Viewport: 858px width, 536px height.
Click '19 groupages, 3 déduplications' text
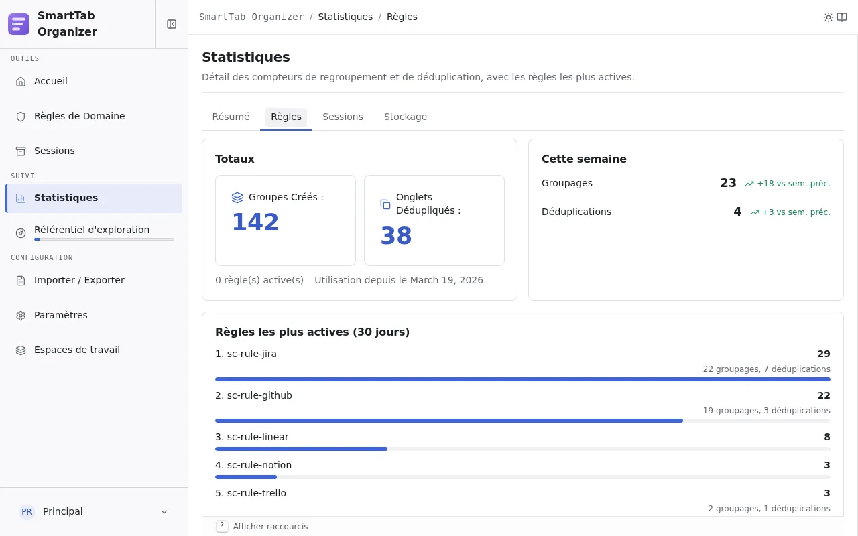[x=767, y=411]
